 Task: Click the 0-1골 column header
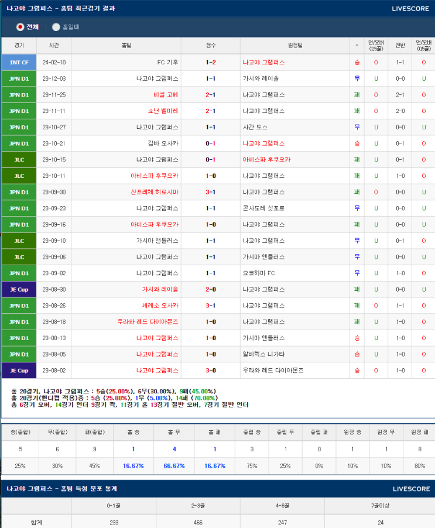[114, 506]
